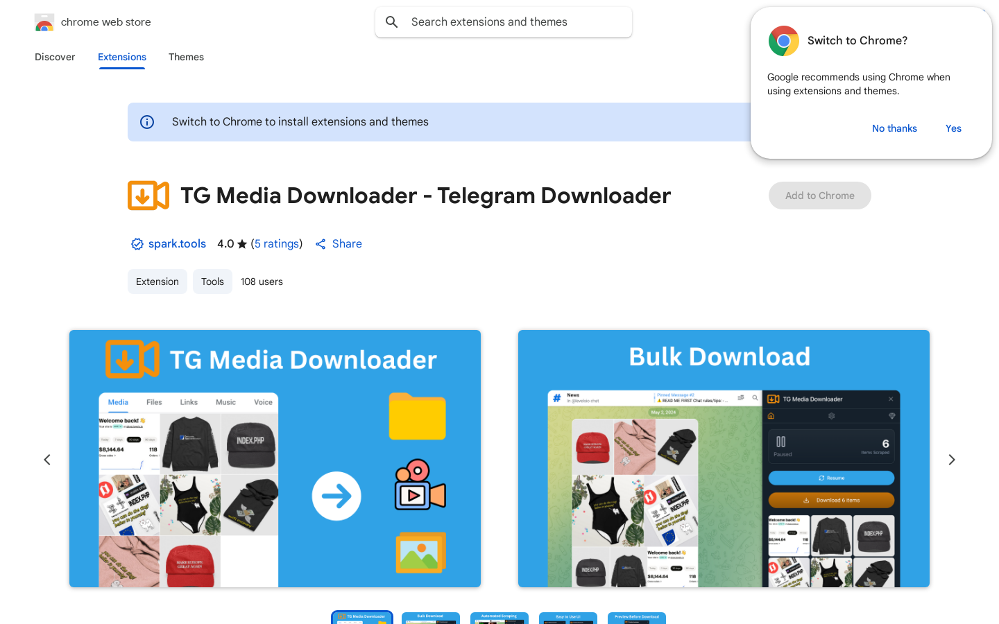Select the first carousel thumbnail

pos(362,618)
